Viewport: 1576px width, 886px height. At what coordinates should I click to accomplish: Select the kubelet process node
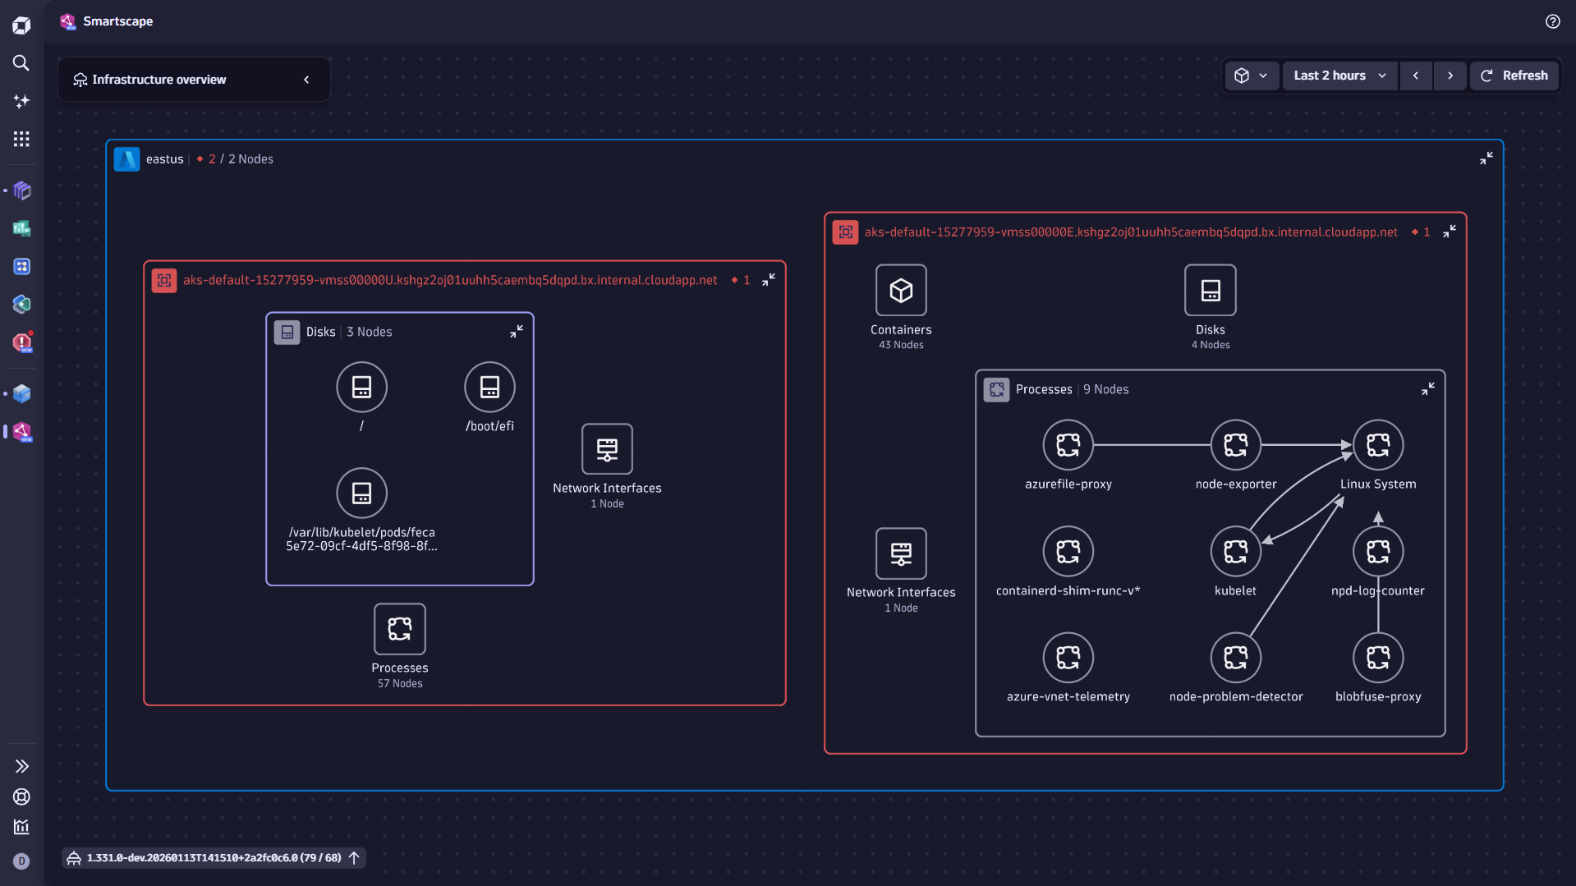point(1235,552)
